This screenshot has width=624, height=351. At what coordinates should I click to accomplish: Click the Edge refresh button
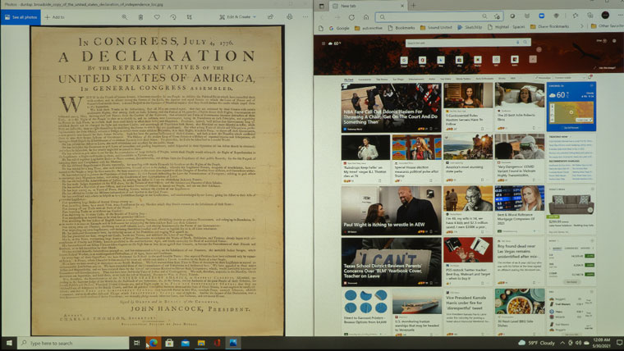click(351, 17)
